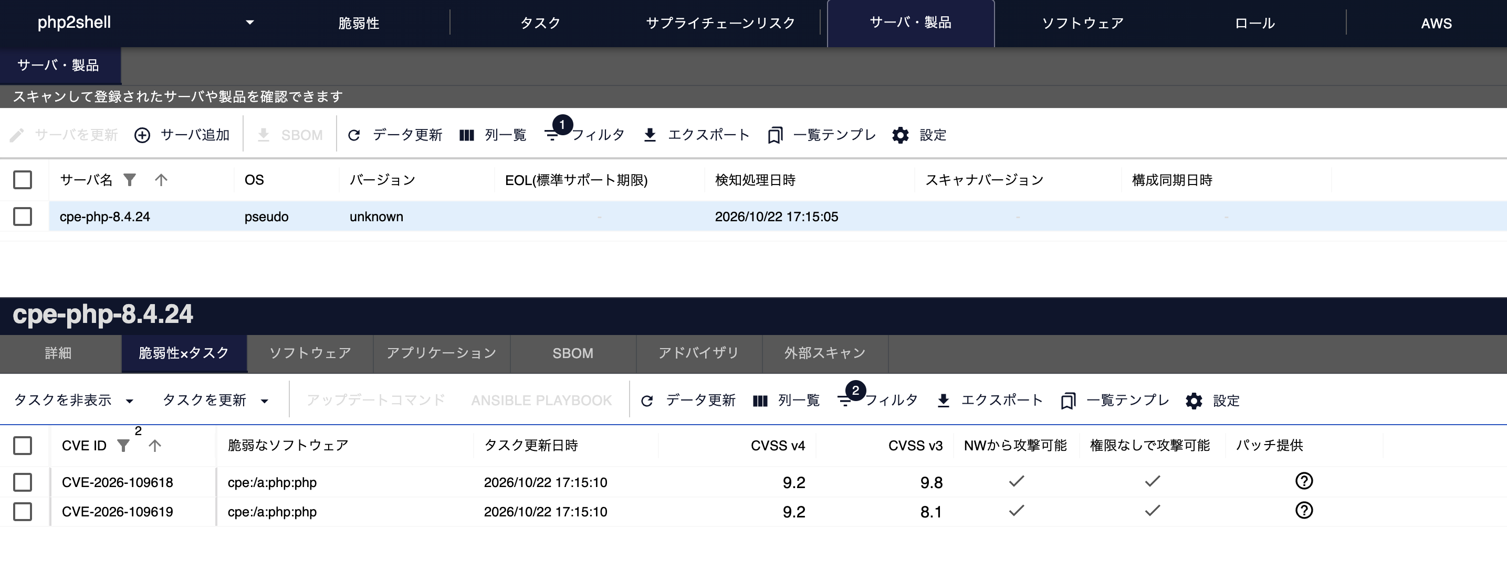Click the 検知処理日時 column header
Screen dimensions: 1507x562
[755, 180]
